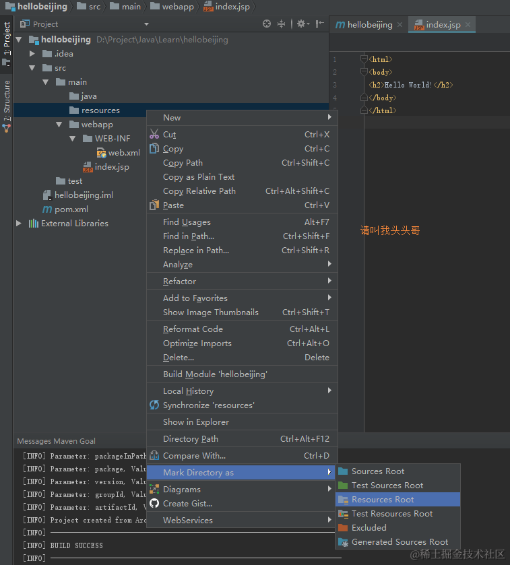Choose Copy Path from context menu
This screenshot has height=565, width=510.
coord(243,163)
